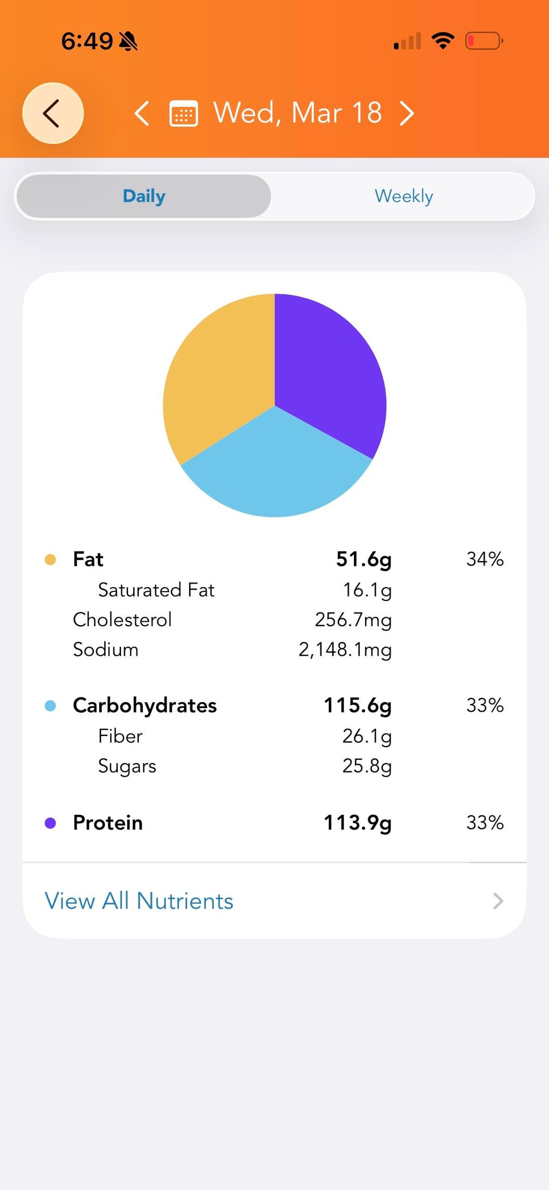Open the calendar date picker icon

184,113
